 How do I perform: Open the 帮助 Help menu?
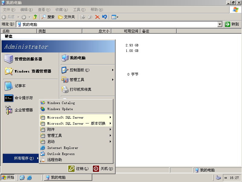[x=97, y=10]
